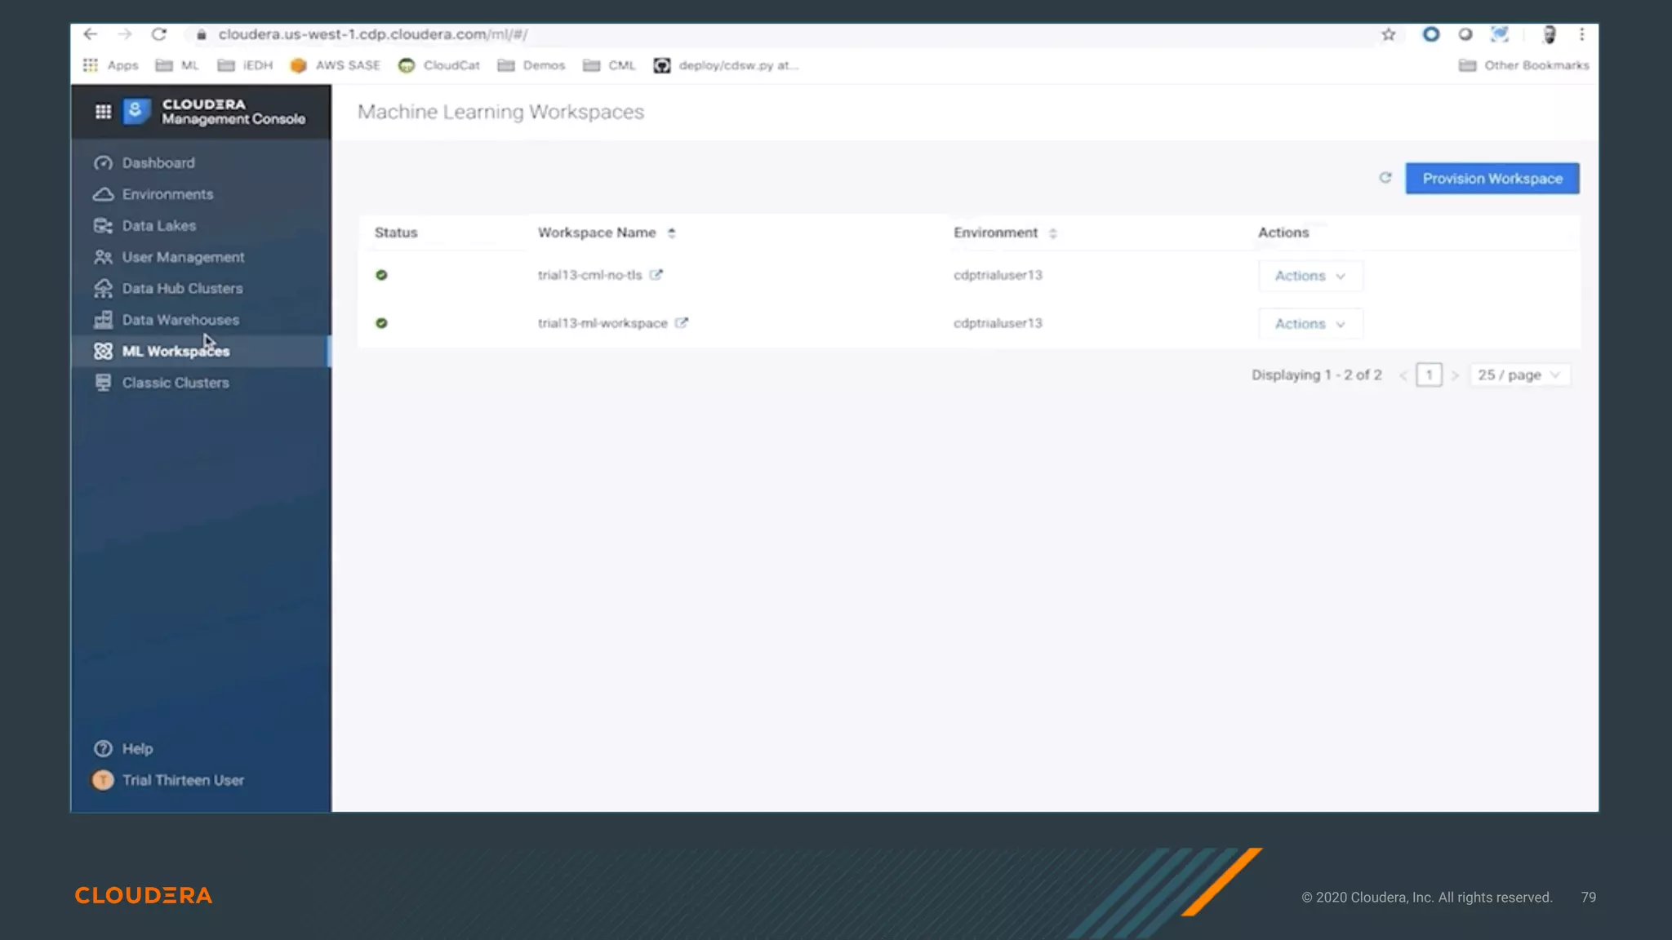This screenshot has width=1672, height=940.
Task: Click the Environments cloud icon
Action: (103, 194)
